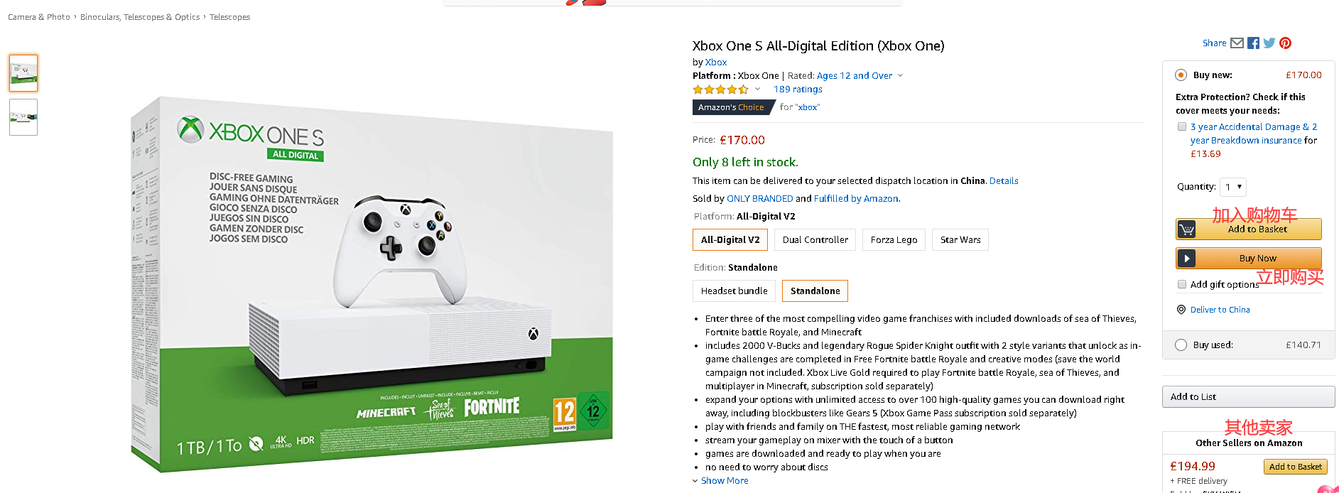Screen dimensions: 1339x493
Task: Select the Buy new radio option
Action: pyautogui.click(x=1181, y=75)
